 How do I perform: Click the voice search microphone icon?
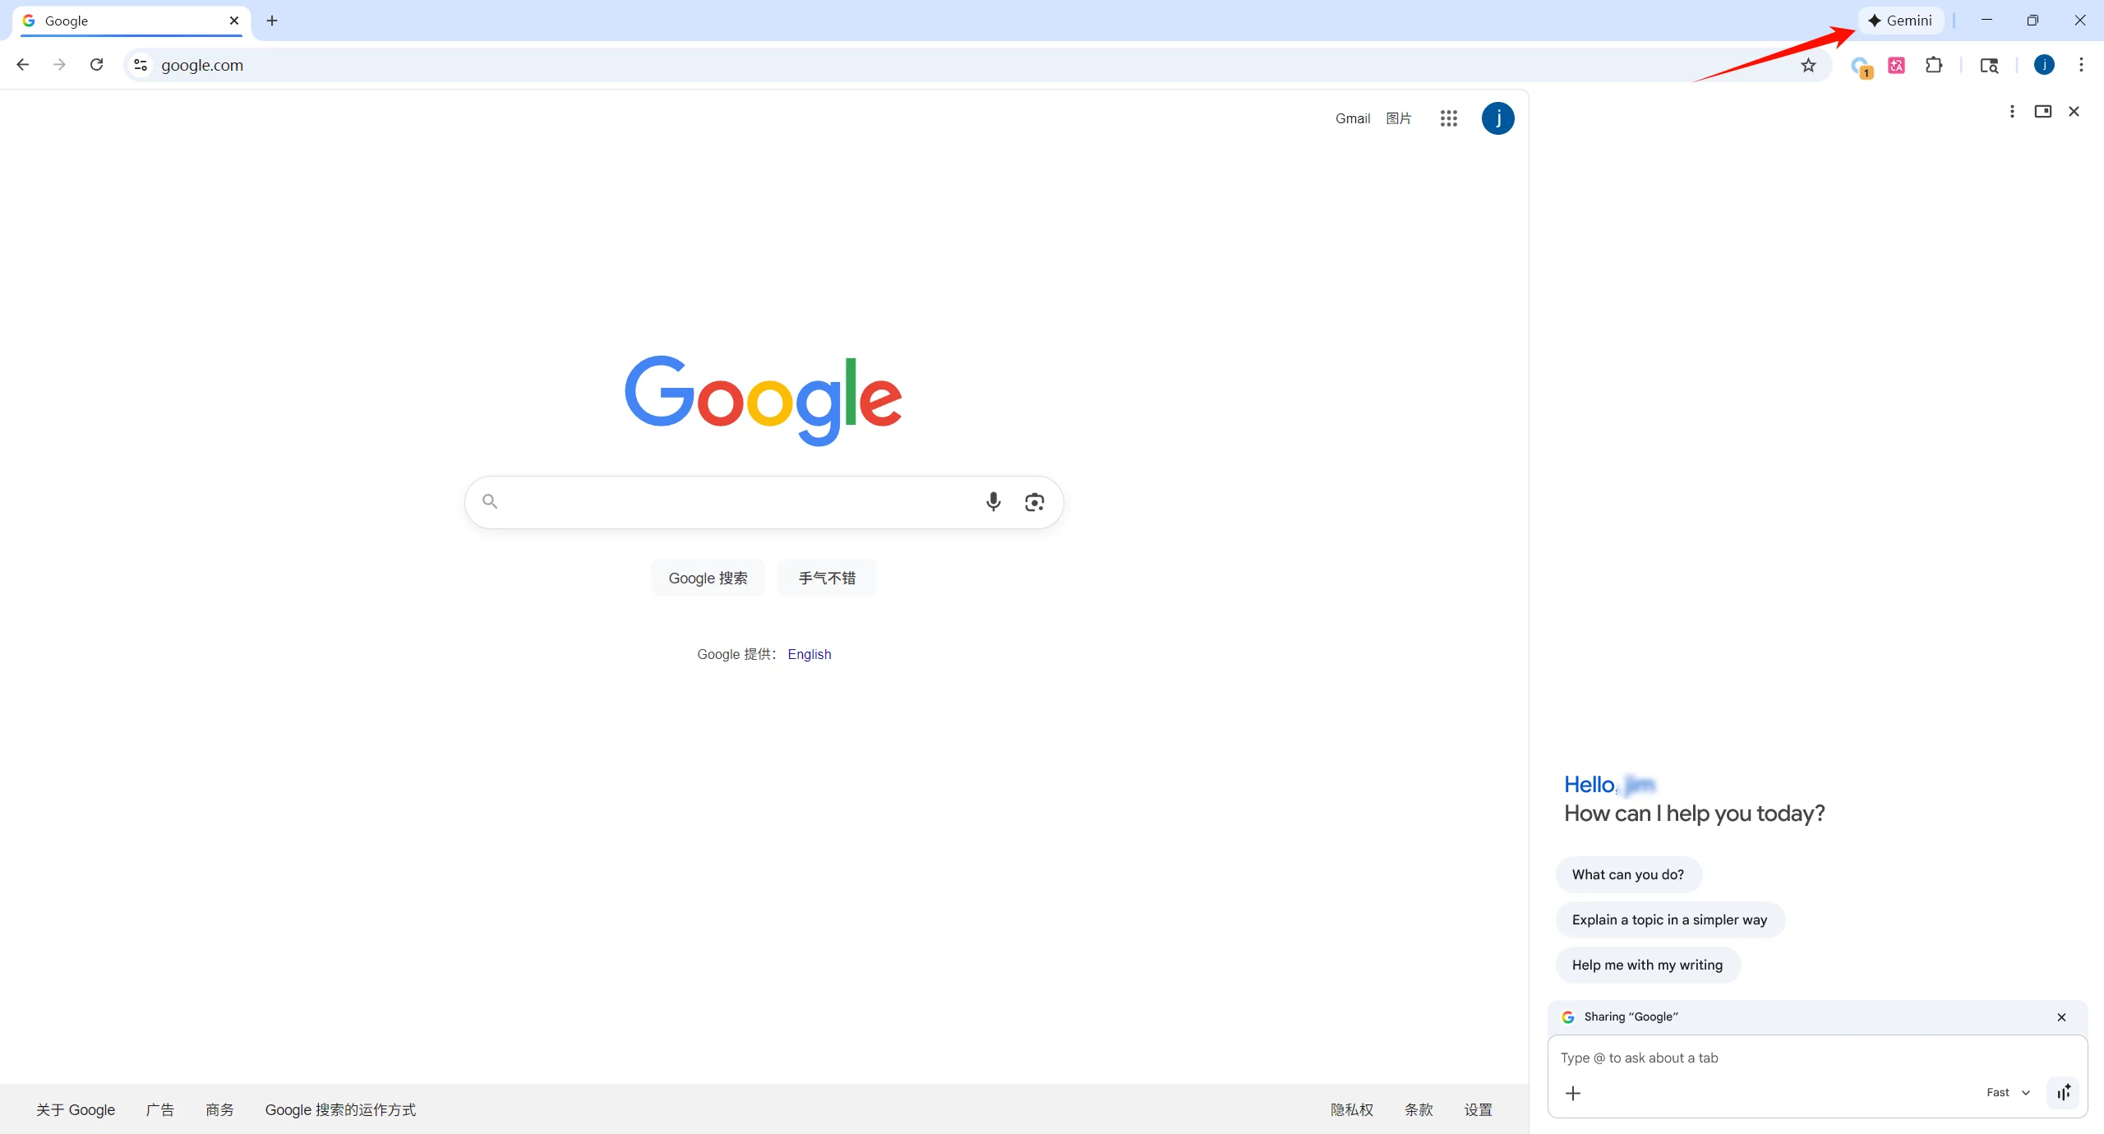tap(993, 501)
